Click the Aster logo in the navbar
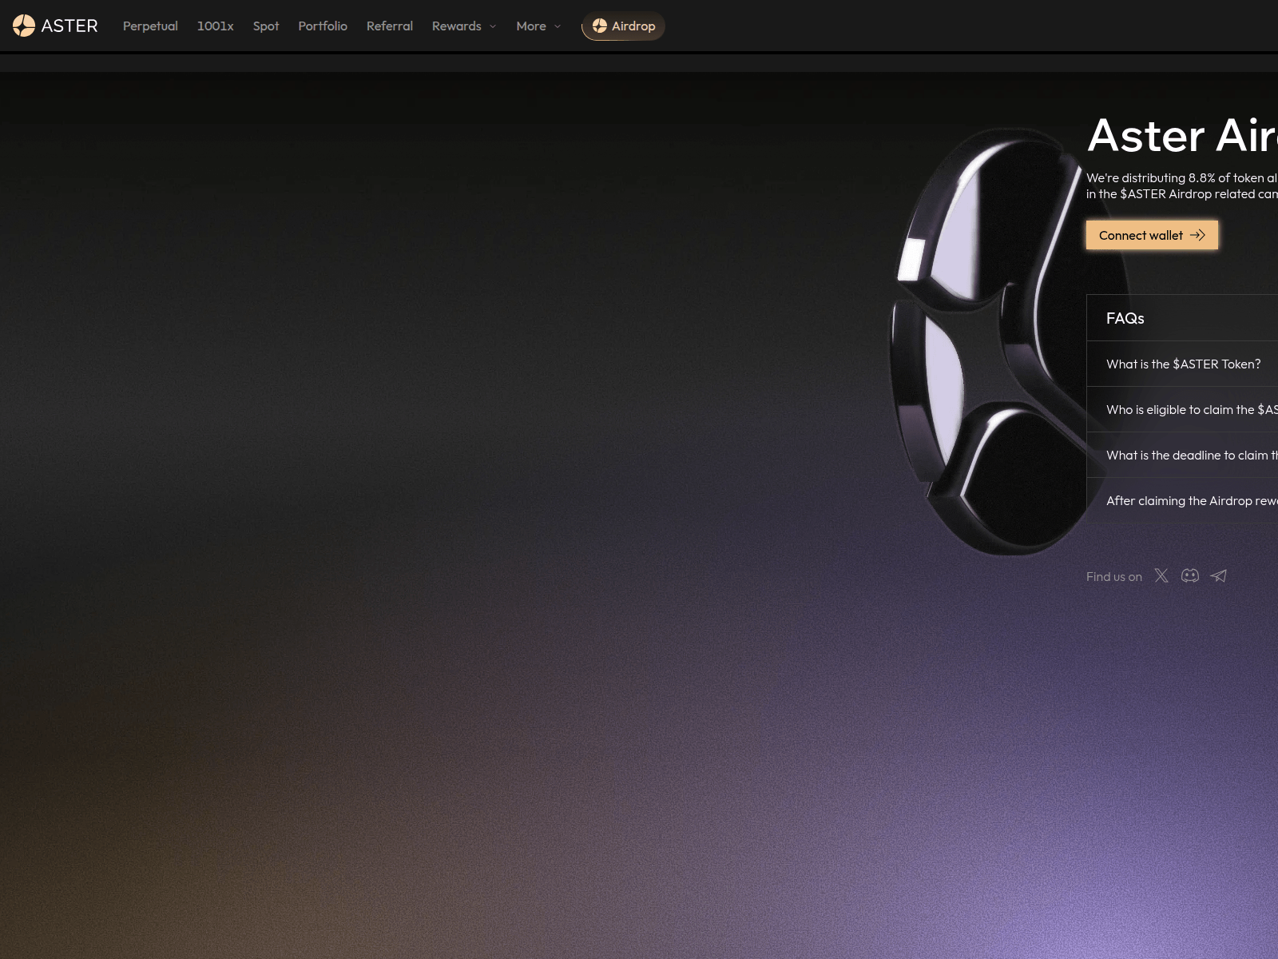 coord(56,26)
